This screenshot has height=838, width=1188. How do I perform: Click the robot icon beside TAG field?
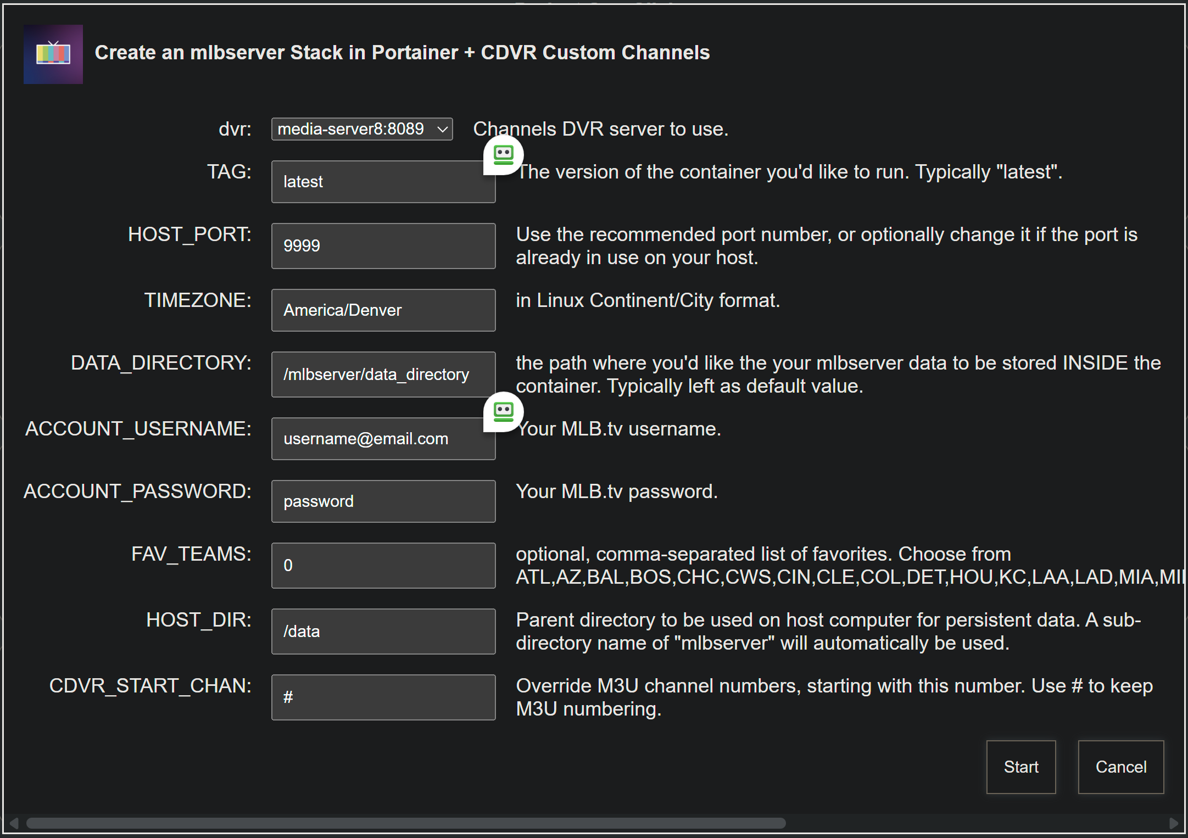tap(503, 155)
